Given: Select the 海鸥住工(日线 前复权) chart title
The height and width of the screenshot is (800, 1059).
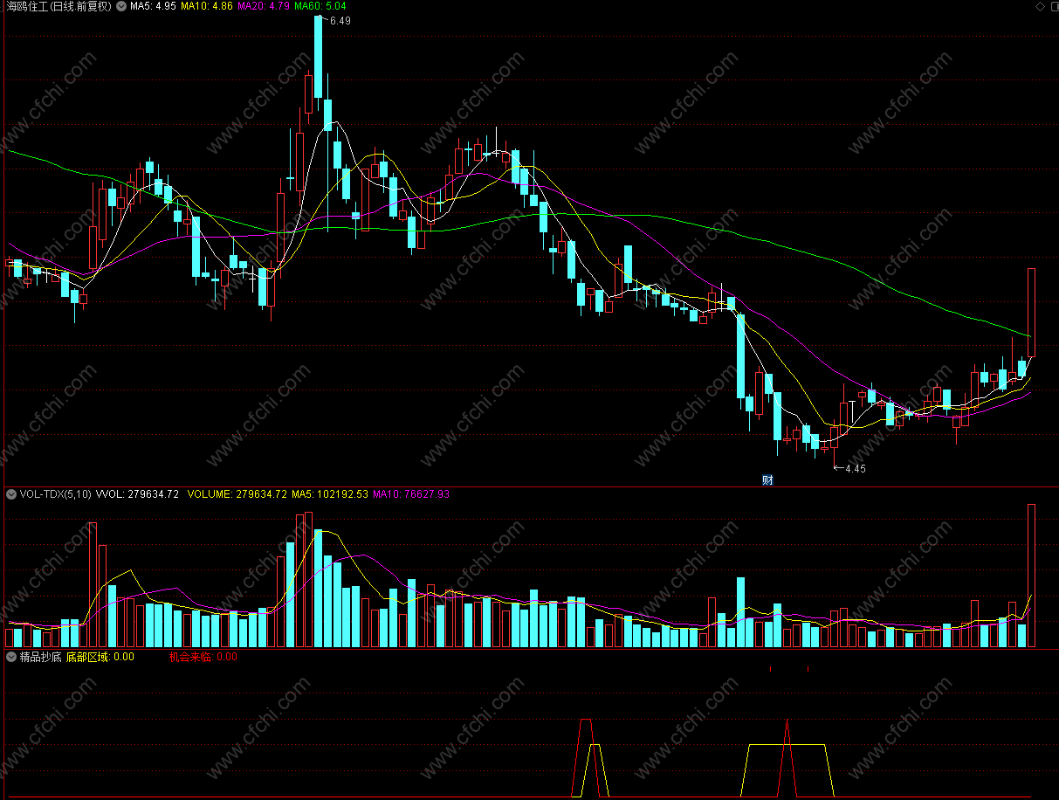Looking at the screenshot, I should (58, 6).
